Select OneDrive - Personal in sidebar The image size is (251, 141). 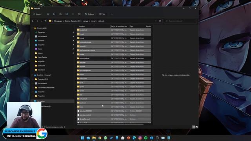tap(44, 75)
